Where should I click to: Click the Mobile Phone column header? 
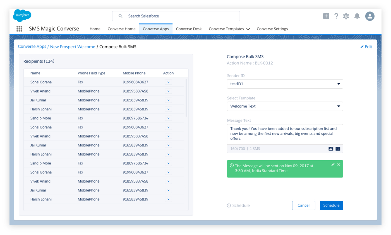[134, 73]
